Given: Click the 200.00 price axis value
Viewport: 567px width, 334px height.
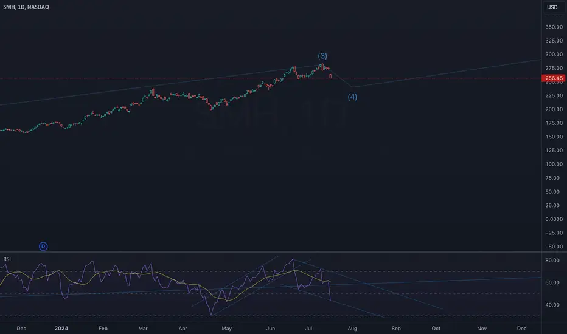Looking at the screenshot, I should pyautogui.click(x=554, y=109).
